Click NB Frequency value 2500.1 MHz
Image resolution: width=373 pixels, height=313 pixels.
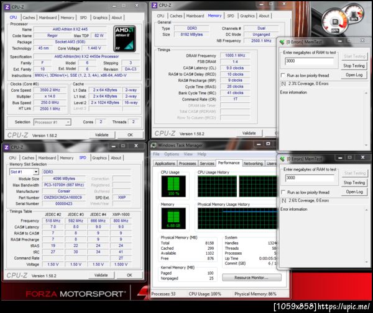[261, 40]
